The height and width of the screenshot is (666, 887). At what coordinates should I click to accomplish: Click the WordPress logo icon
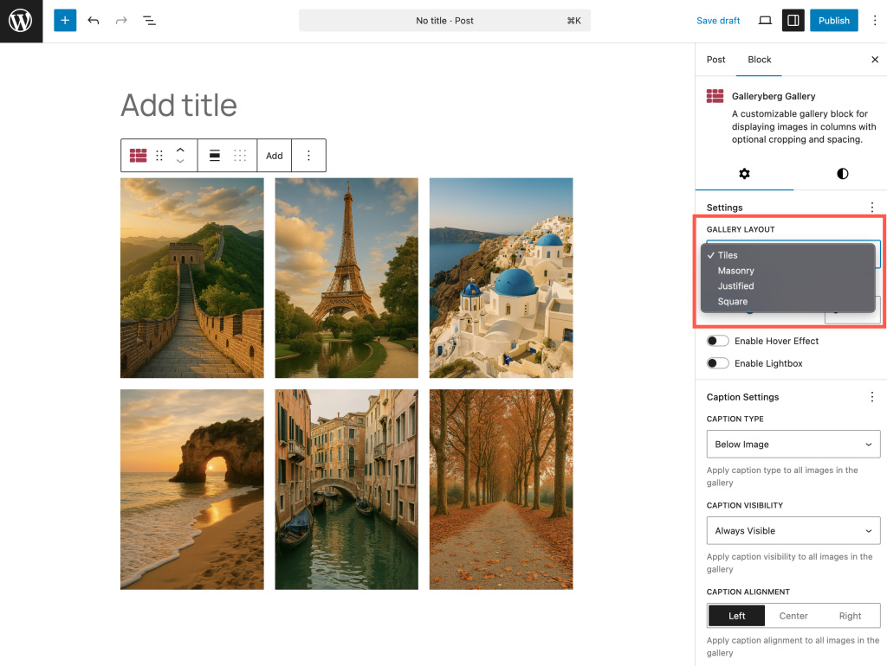21,21
